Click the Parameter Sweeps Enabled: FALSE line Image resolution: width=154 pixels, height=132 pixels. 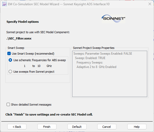tap(103, 54)
